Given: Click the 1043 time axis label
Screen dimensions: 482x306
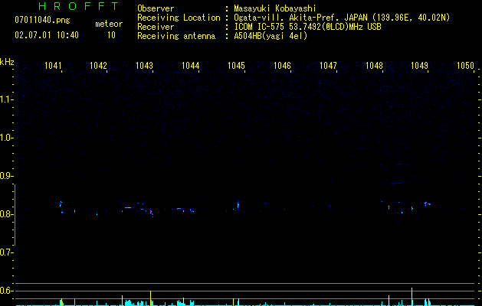Looking at the screenshot, I should (x=144, y=66).
